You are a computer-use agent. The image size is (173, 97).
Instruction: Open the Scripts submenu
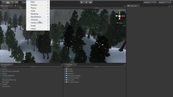38,26
